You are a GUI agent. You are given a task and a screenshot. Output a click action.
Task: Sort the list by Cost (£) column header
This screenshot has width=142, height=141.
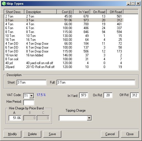(x=65, y=12)
